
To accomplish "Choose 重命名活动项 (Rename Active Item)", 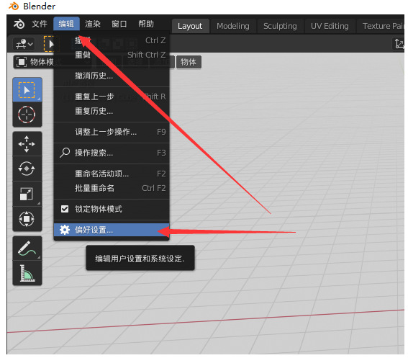I will 112,174.
